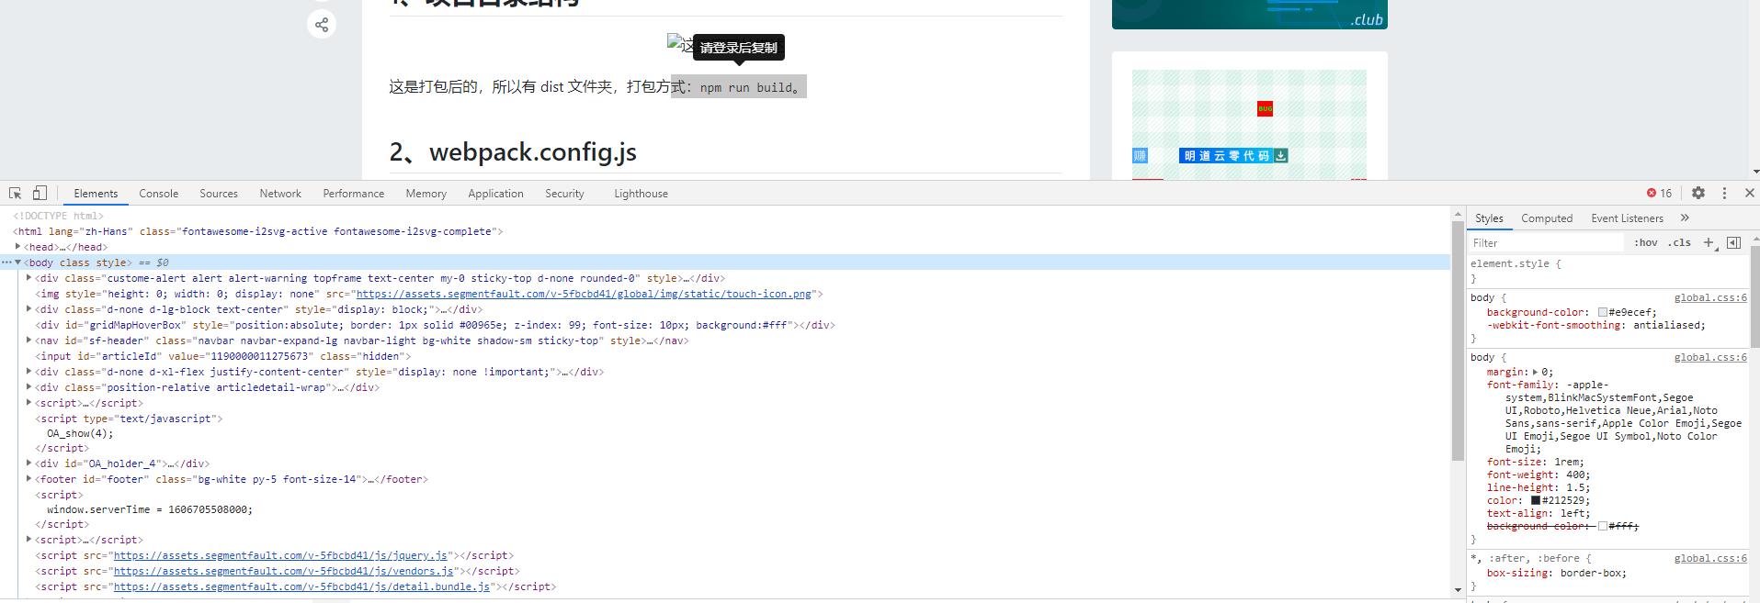Open the jquery.js script link

click(x=280, y=555)
